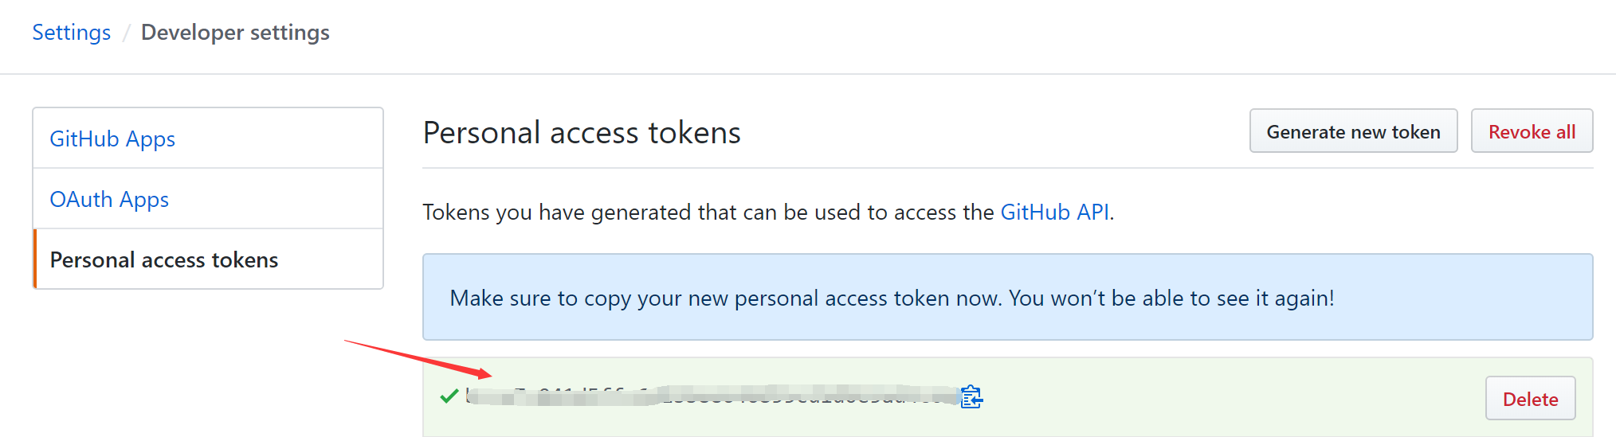This screenshot has width=1616, height=437.
Task: Click the Personal access tokens page heading
Action: coord(582,132)
